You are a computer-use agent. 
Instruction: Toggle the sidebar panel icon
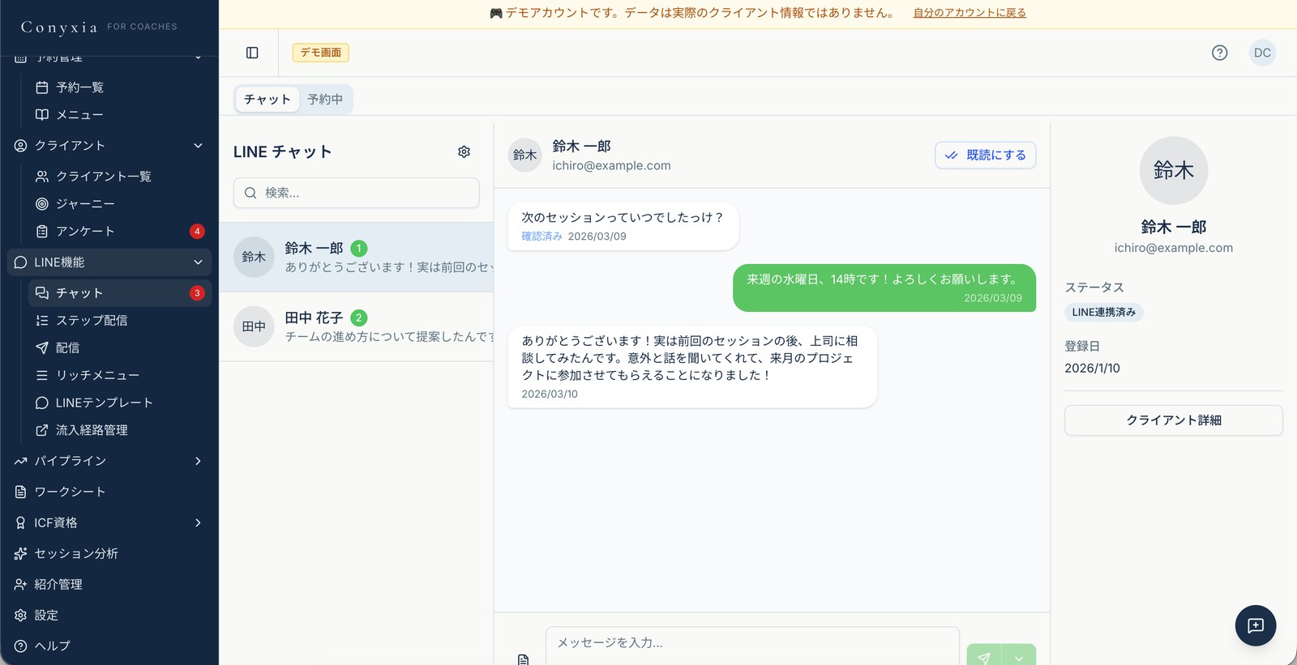point(252,53)
